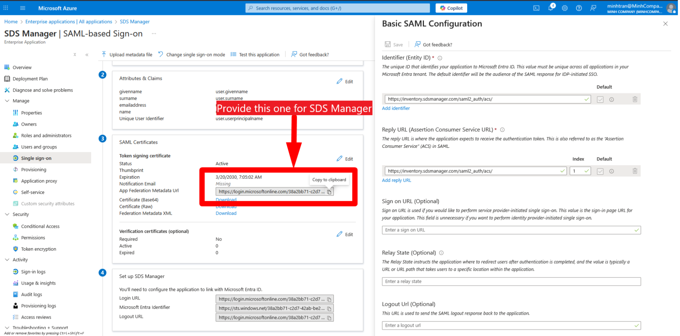Viewport: 680px width, 336px height.
Task: Delete the identifier entry
Action: coord(635,99)
